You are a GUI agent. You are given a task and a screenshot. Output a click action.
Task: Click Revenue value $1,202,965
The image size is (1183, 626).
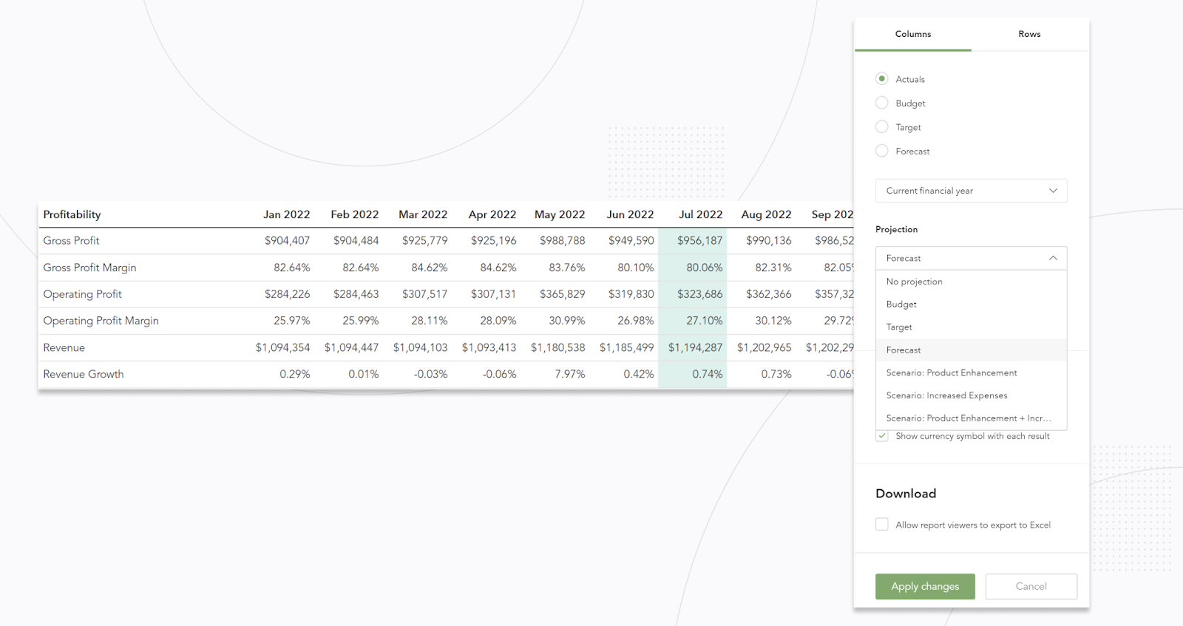click(764, 347)
